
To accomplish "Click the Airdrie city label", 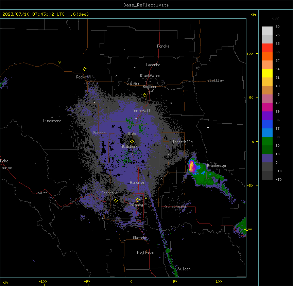I will 137,182.
